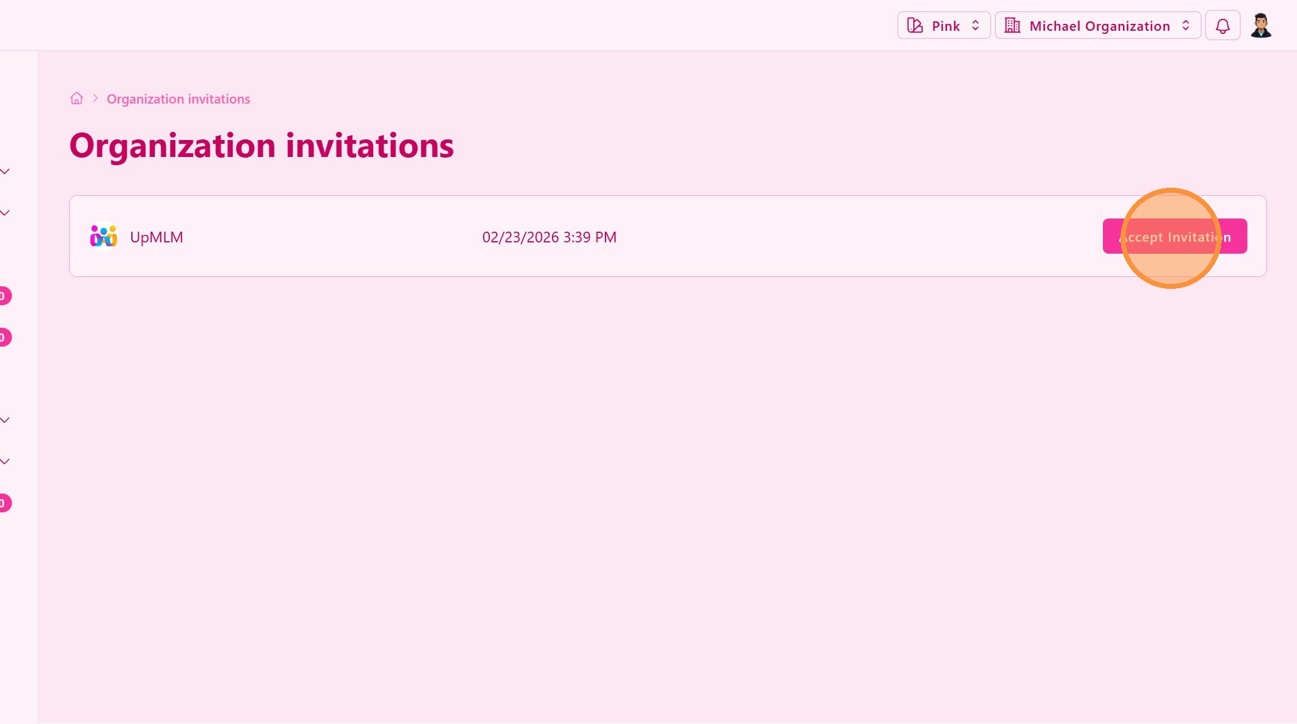Expand the bottommost sidebar chevron
This screenshot has width=1297, height=724.
tap(5, 462)
